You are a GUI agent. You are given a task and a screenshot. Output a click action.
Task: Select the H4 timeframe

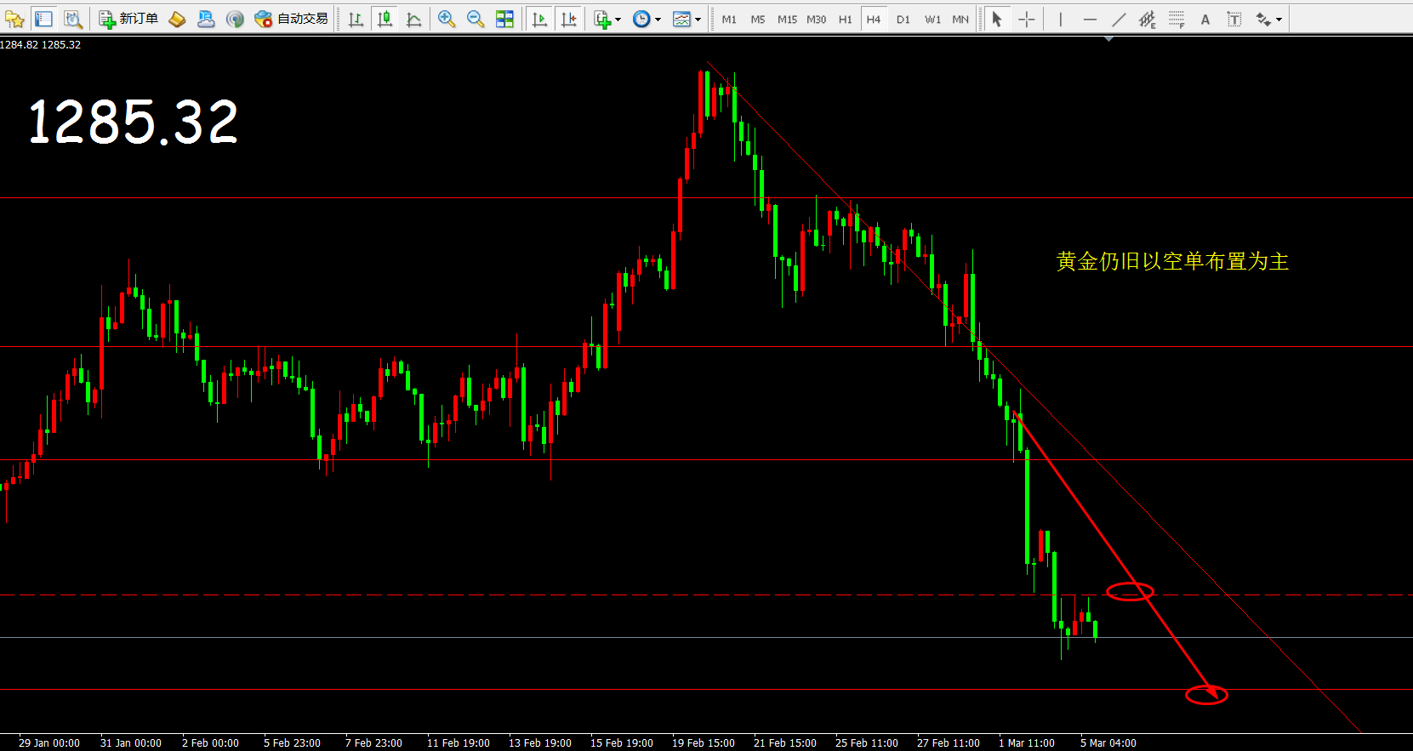click(874, 19)
